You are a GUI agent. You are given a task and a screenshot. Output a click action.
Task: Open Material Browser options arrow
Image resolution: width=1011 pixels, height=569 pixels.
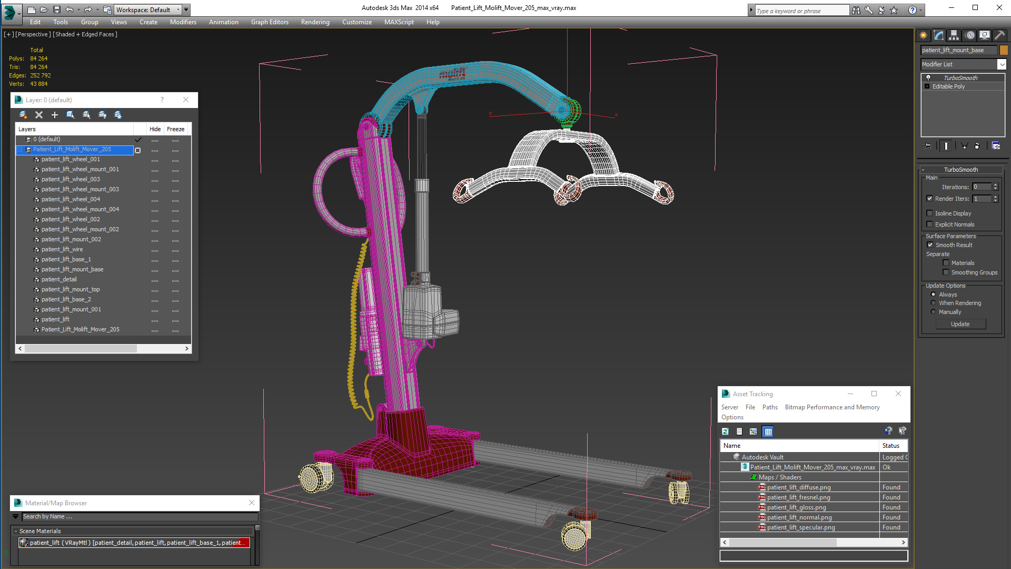pos(16,517)
